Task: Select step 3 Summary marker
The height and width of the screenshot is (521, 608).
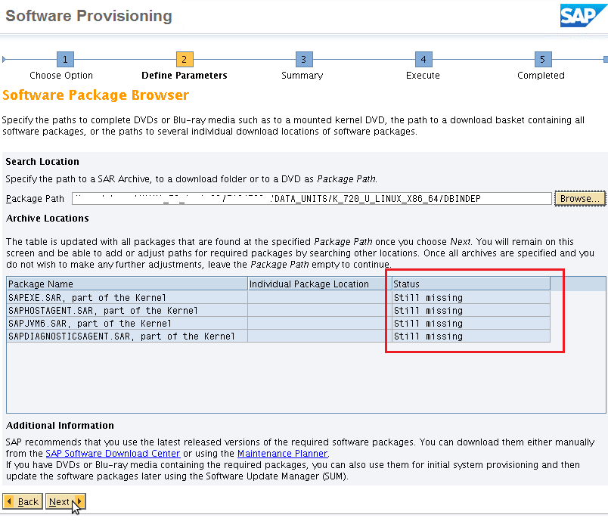Action: pos(304,59)
